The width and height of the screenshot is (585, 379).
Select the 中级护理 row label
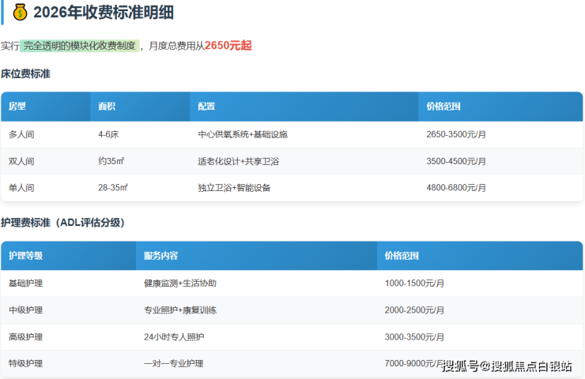25,310
